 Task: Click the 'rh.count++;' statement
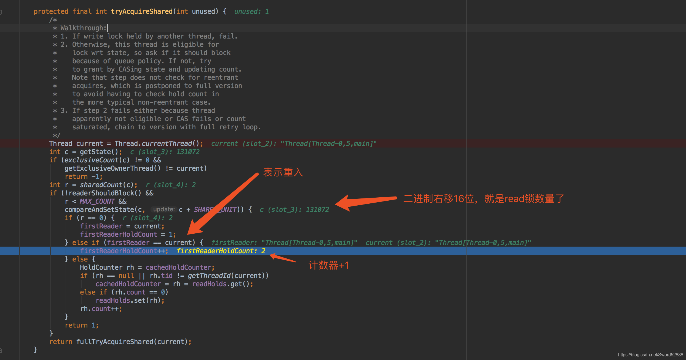pyautogui.click(x=101, y=309)
